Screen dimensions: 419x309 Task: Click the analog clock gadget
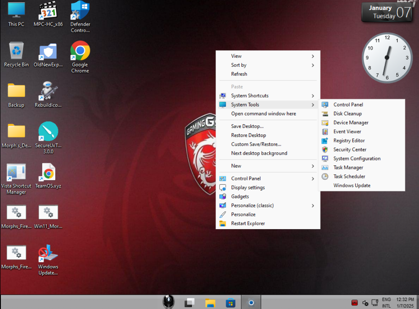387,57
